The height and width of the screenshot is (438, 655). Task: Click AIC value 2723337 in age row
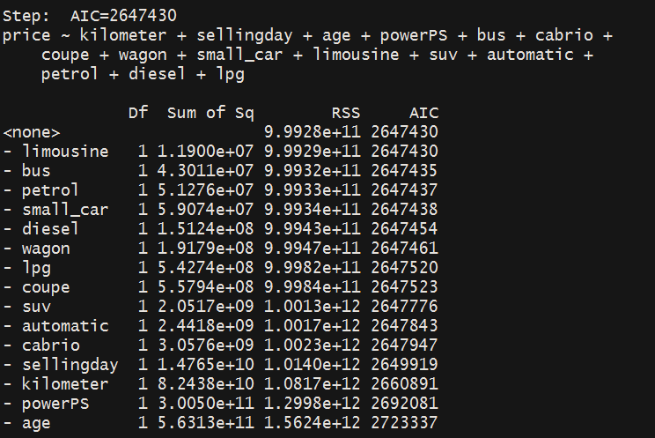pyautogui.click(x=404, y=423)
